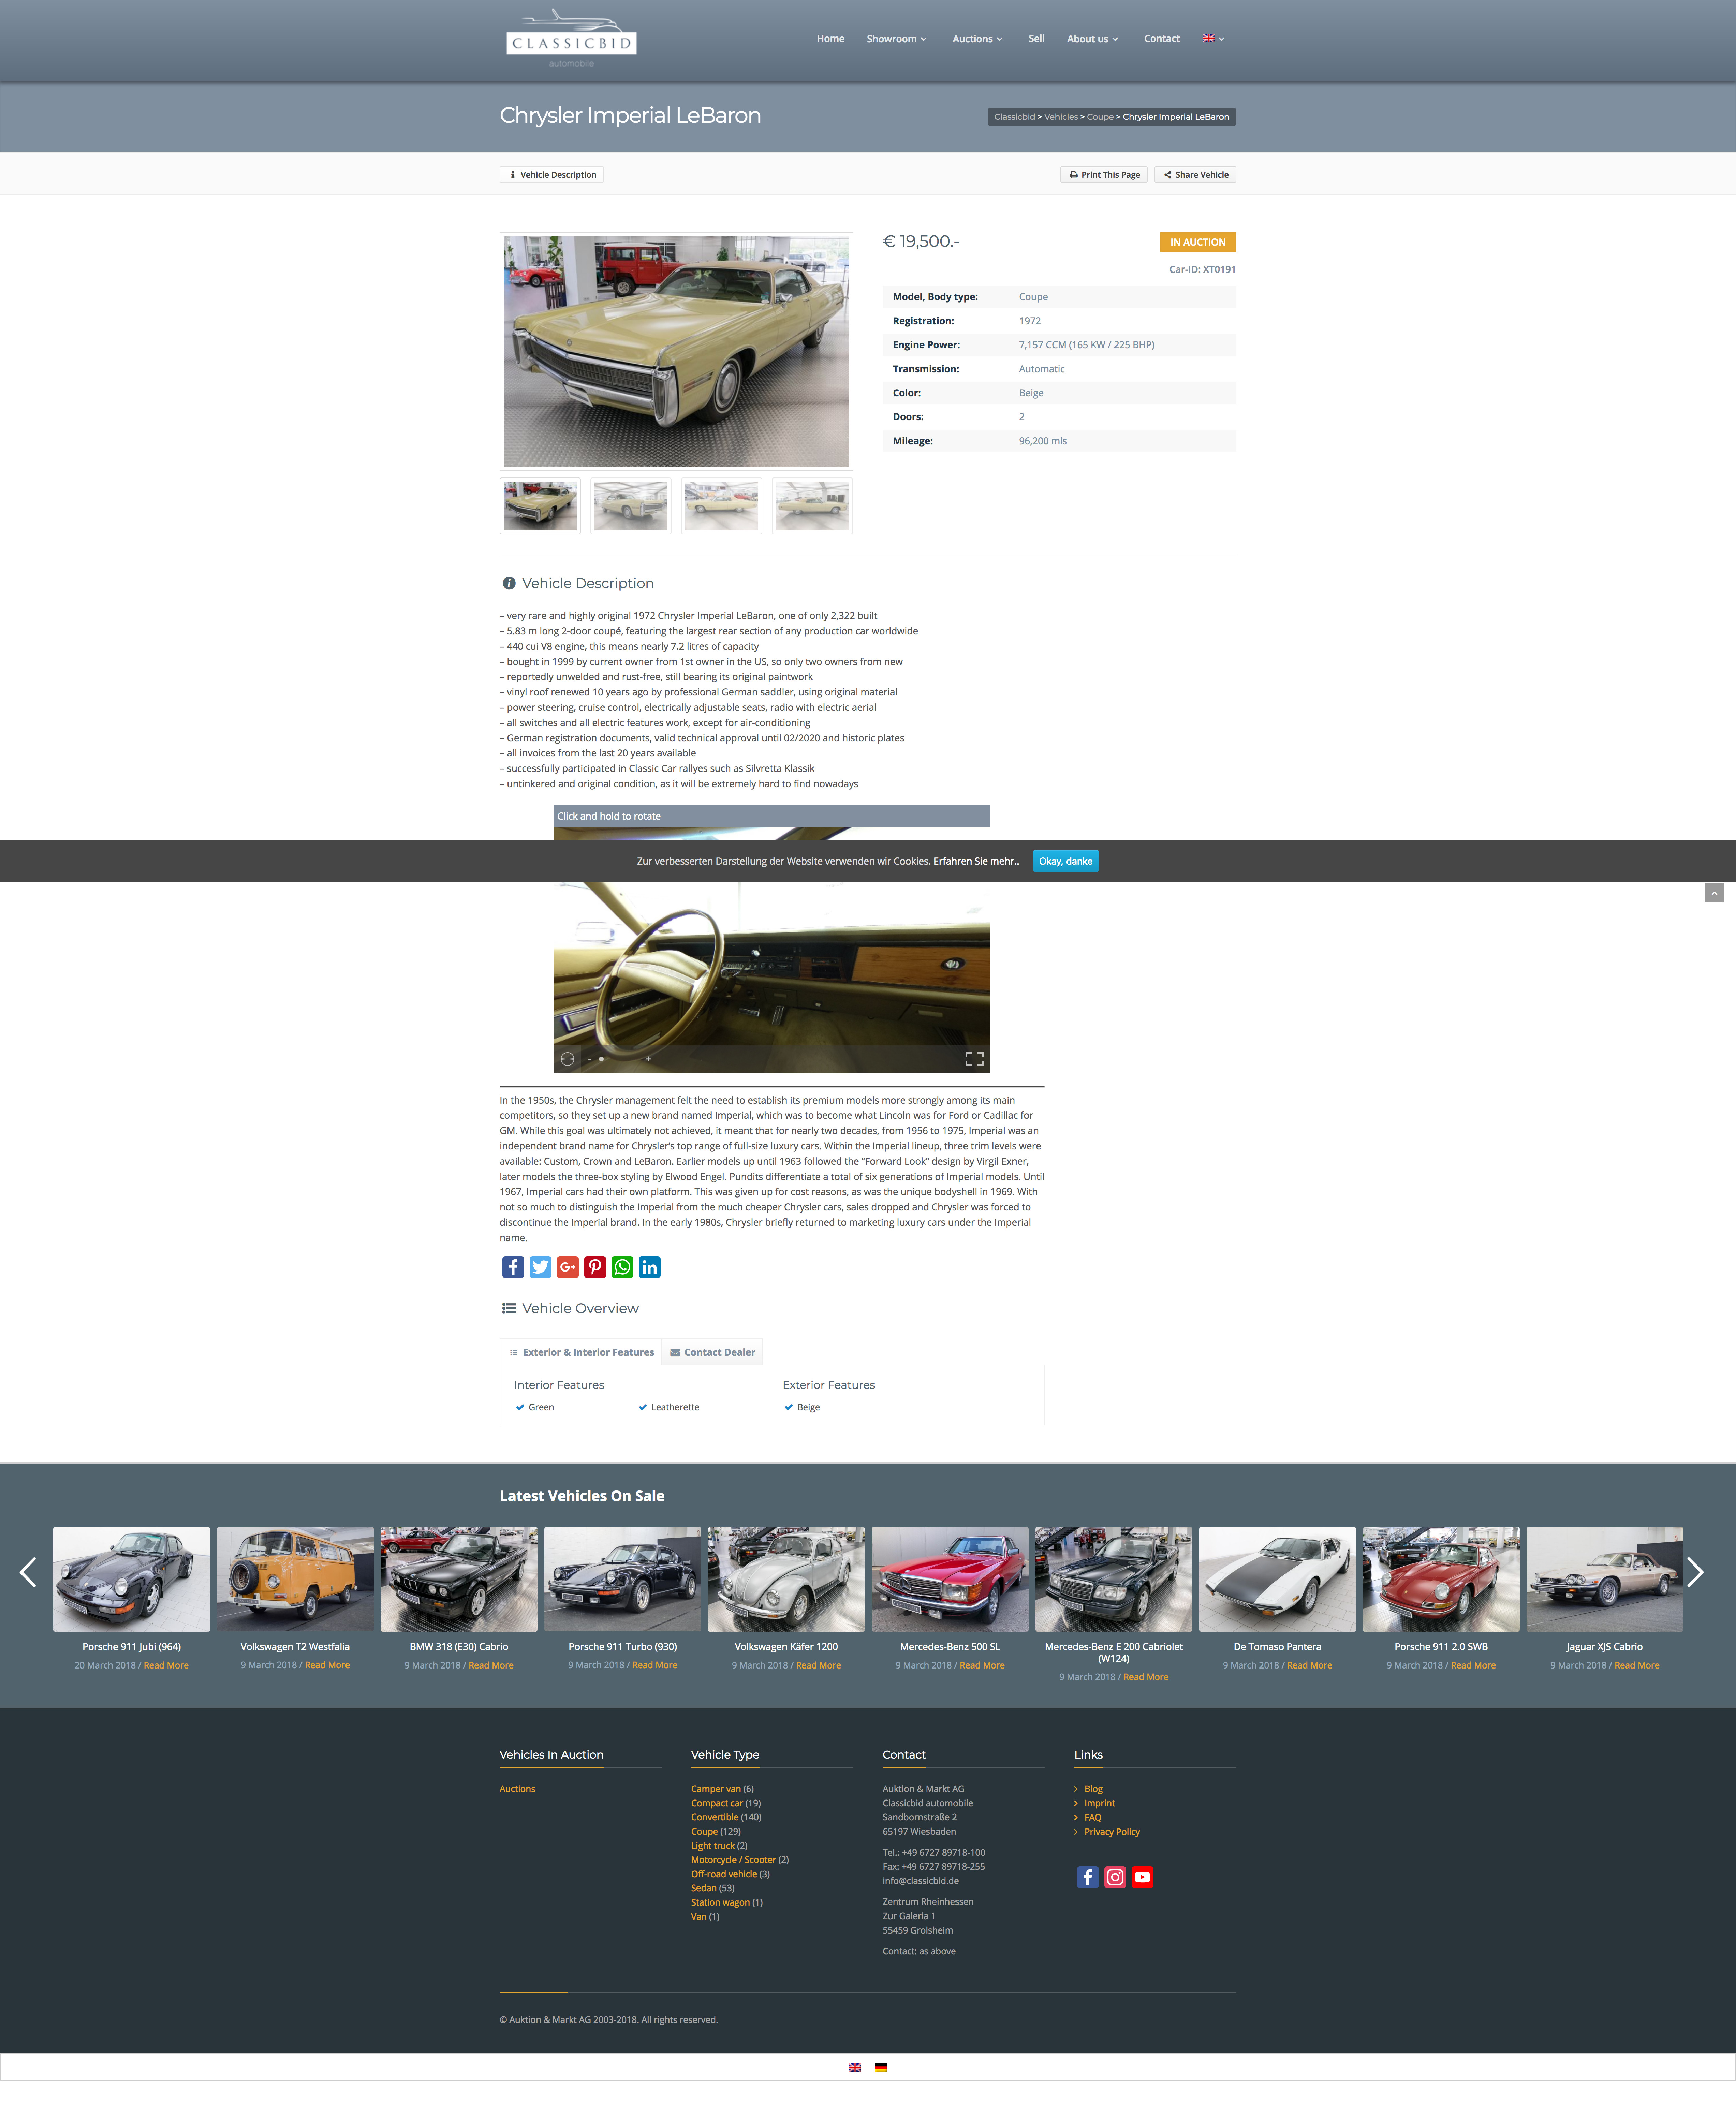Screen dimensions: 1736x2101
Task: Click the panorama view mode icon
Action: point(567,1059)
